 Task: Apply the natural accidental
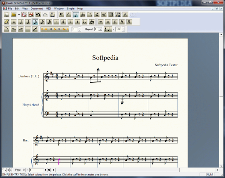[x=77, y=22]
